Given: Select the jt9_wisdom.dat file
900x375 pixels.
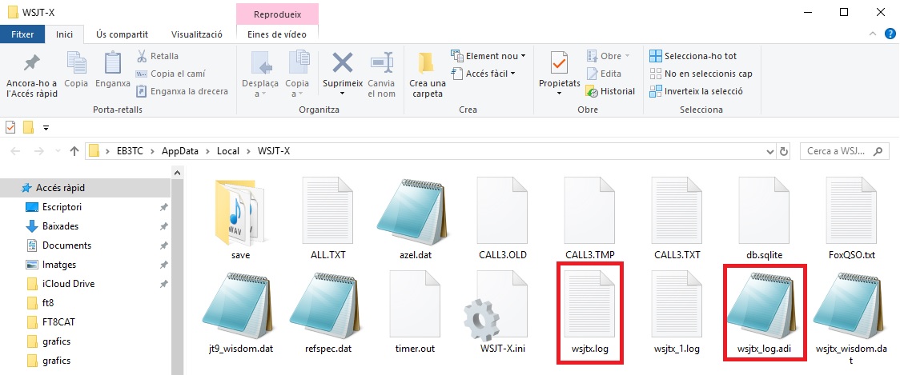Looking at the screenshot, I should (x=240, y=313).
